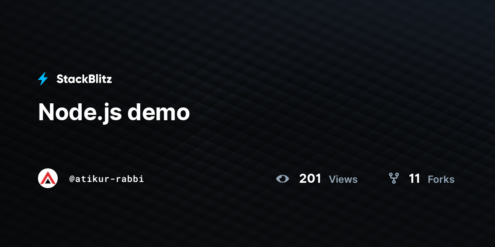Click the StackBlitz lightning bolt logo
The image size is (495, 247).
[x=43, y=79]
